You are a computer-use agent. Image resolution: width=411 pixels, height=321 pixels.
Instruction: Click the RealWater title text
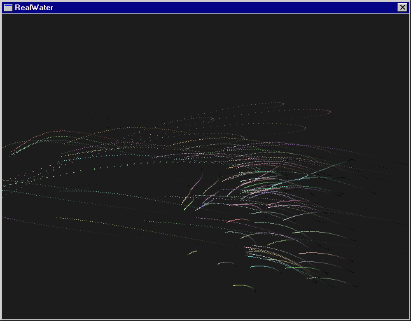pyautogui.click(x=34, y=8)
